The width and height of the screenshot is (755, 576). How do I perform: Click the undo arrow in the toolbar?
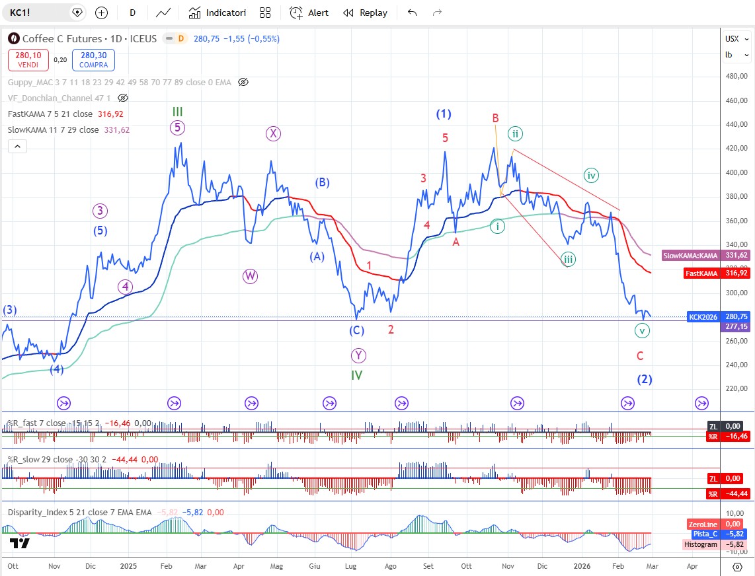[x=413, y=13]
